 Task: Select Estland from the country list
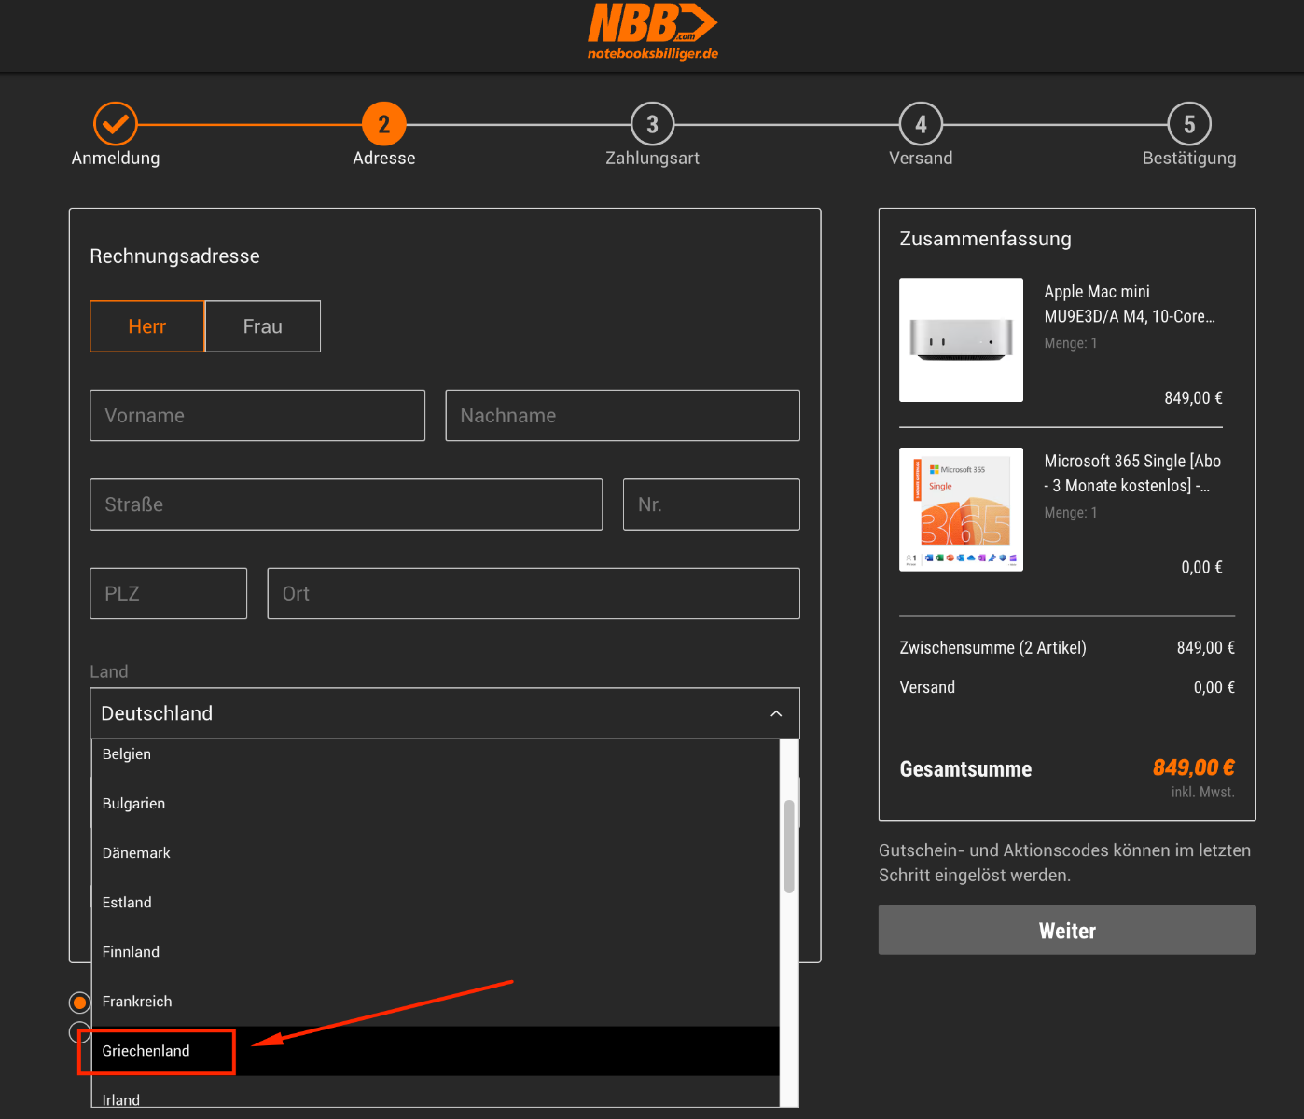pyautogui.click(x=436, y=903)
